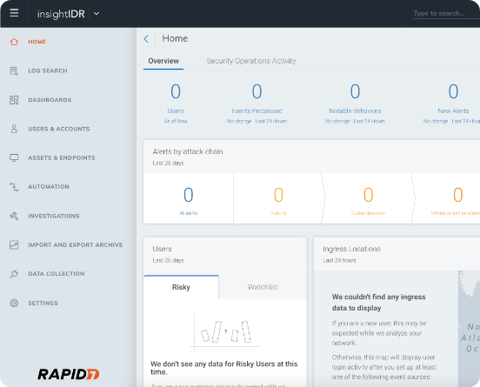Viewport: 480px width, 387px height.
Task: Open ASSETS & ENDPOINTS menu item
Action: click(62, 157)
